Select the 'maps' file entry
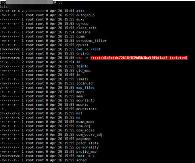Image resolution: width=195 pixels, height=163 pixels. pos(80,92)
